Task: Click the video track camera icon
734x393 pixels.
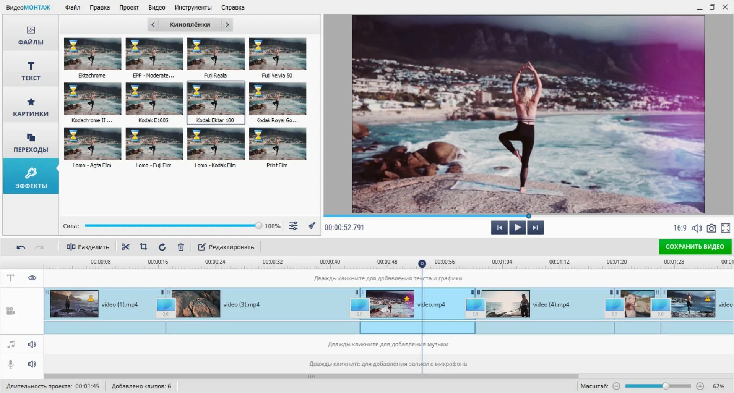Action: (11, 311)
